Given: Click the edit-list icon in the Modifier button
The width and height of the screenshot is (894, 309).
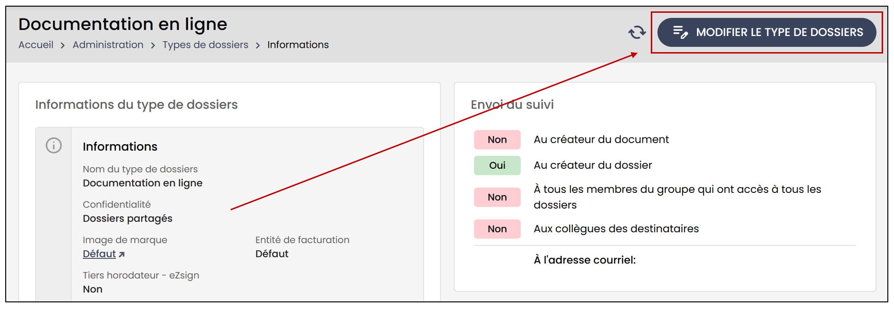Looking at the screenshot, I should 680,32.
